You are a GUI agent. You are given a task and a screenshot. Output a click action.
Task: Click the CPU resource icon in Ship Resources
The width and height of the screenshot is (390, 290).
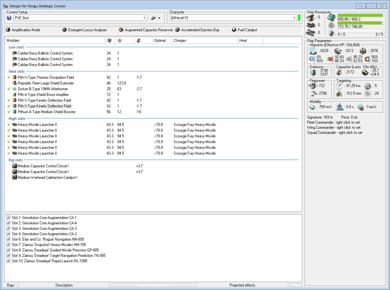click(x=332, y=18)
